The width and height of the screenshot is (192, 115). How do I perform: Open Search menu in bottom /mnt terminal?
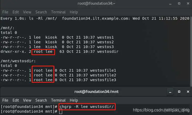[x=41, y=100]
